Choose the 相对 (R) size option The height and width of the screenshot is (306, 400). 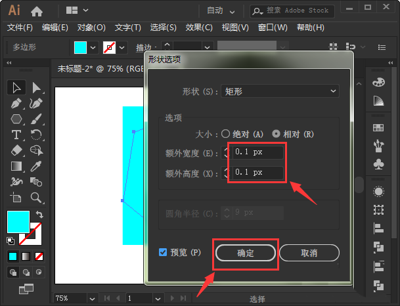pos(276,134)
